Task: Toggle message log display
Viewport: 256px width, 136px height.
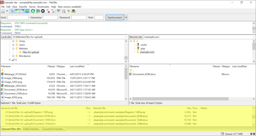Action: coord(12,11)
